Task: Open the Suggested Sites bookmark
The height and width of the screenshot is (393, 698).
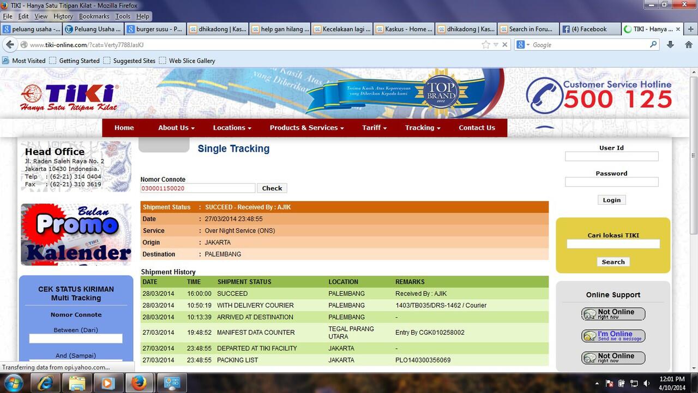Action: pos(129,61)
